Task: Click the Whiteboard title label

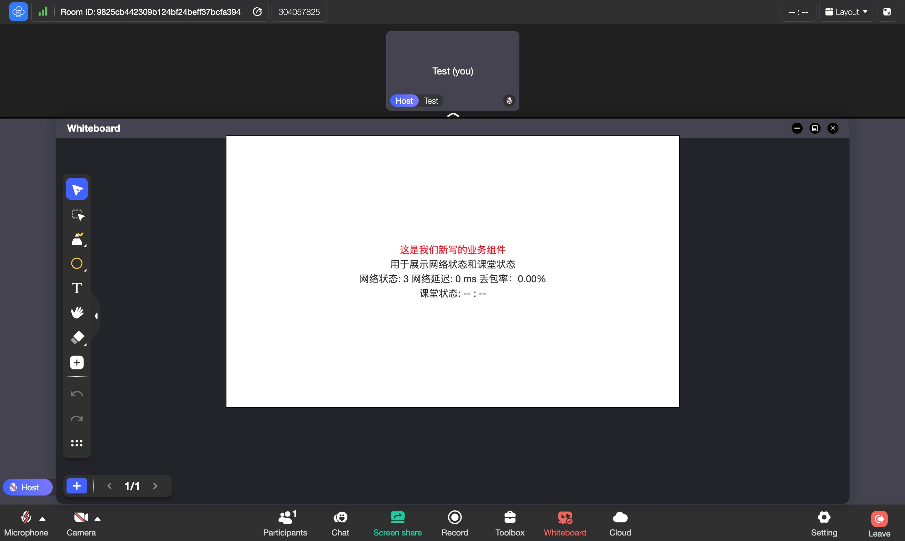Action: [93, 128]
